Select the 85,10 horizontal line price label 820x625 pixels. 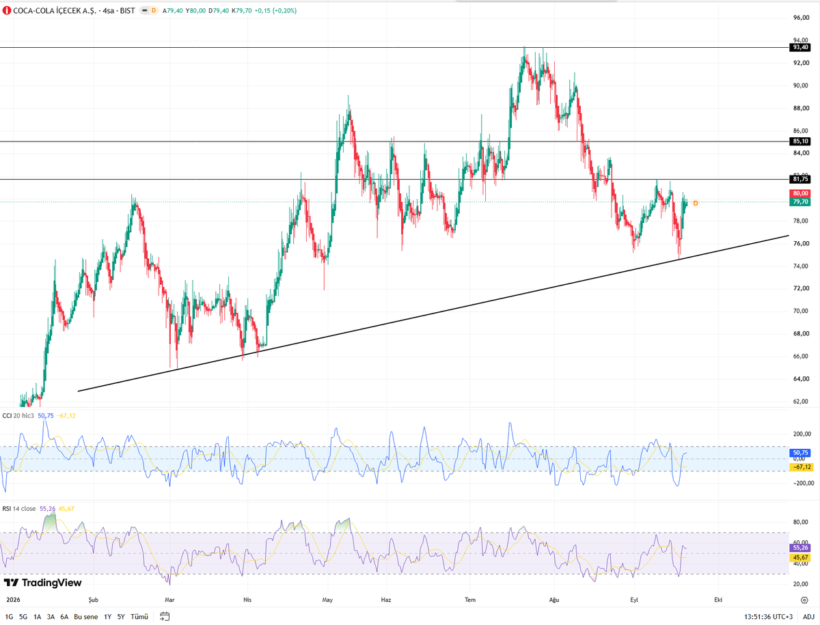799,141
